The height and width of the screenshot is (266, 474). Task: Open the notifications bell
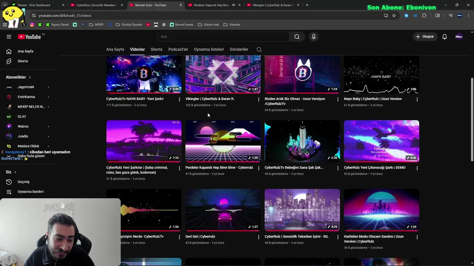click(x=444, y=37)
